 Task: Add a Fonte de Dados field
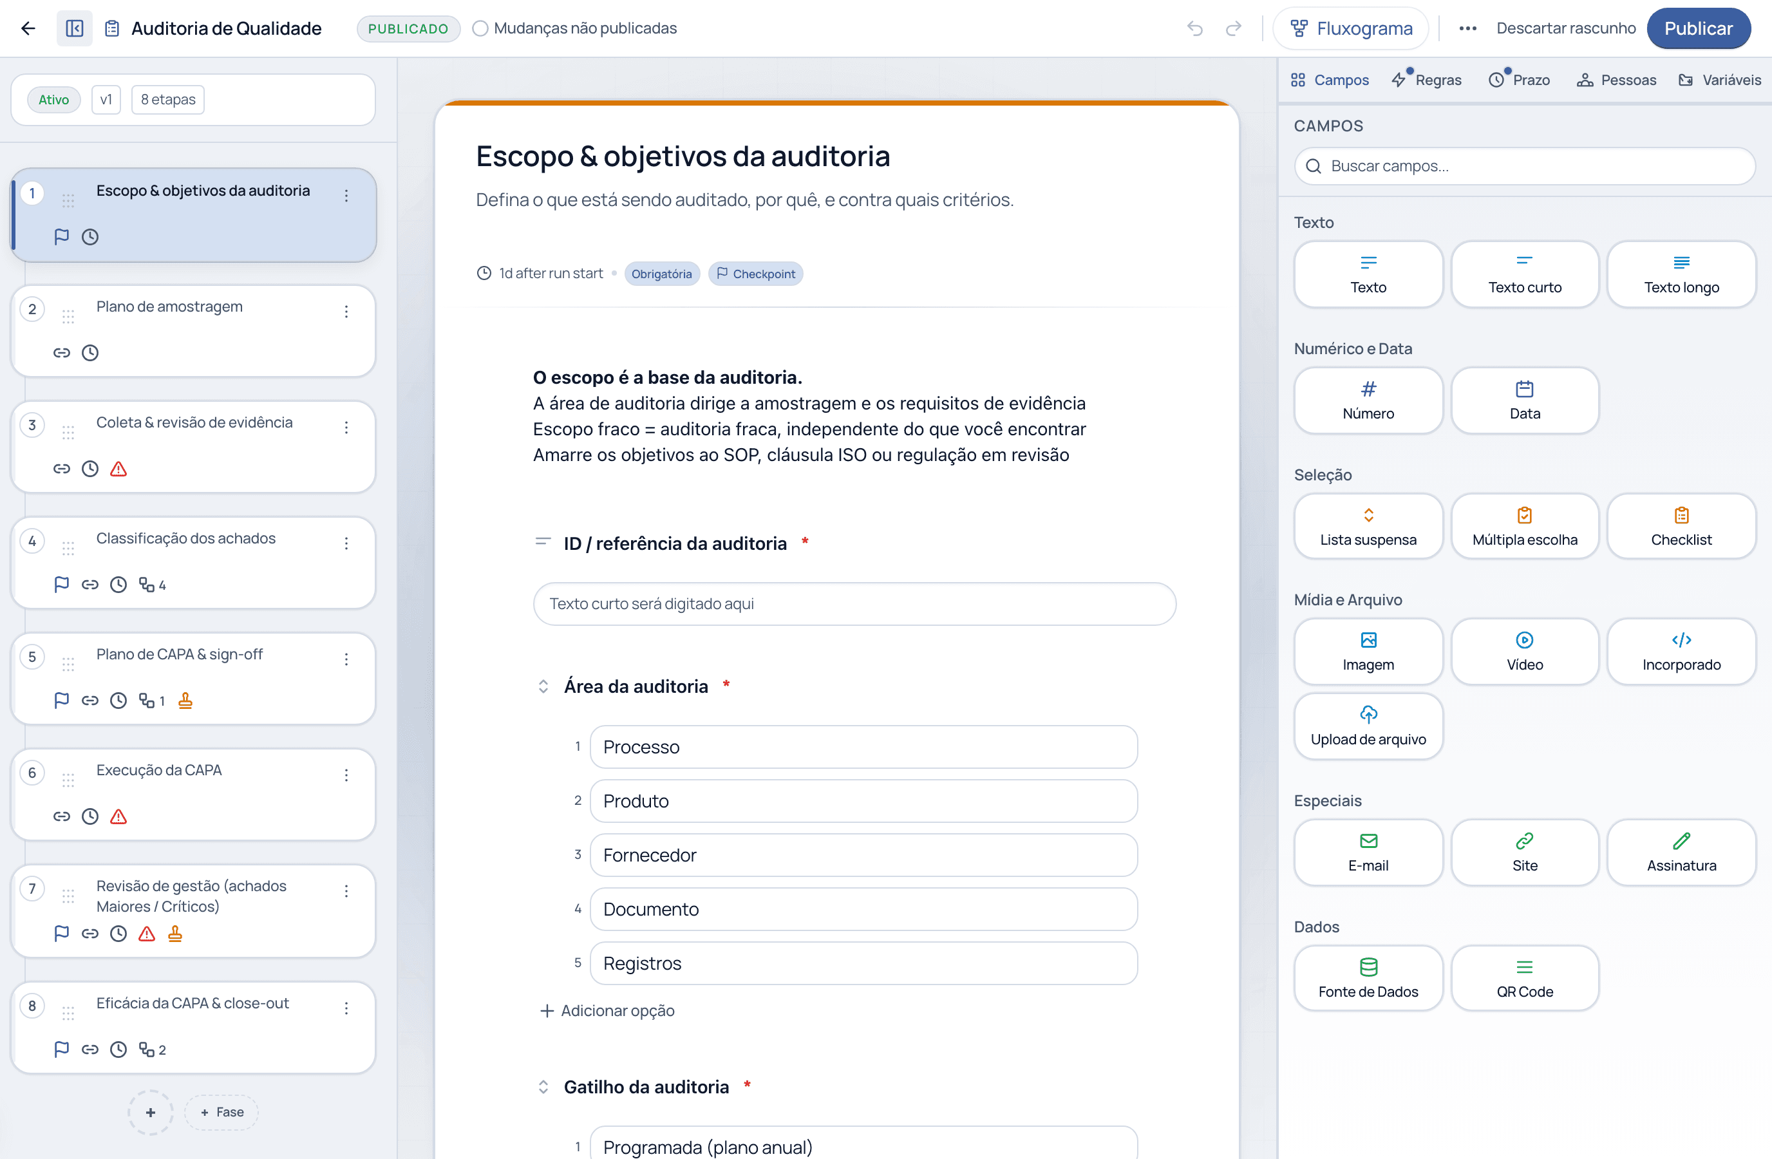[1368, 978]
